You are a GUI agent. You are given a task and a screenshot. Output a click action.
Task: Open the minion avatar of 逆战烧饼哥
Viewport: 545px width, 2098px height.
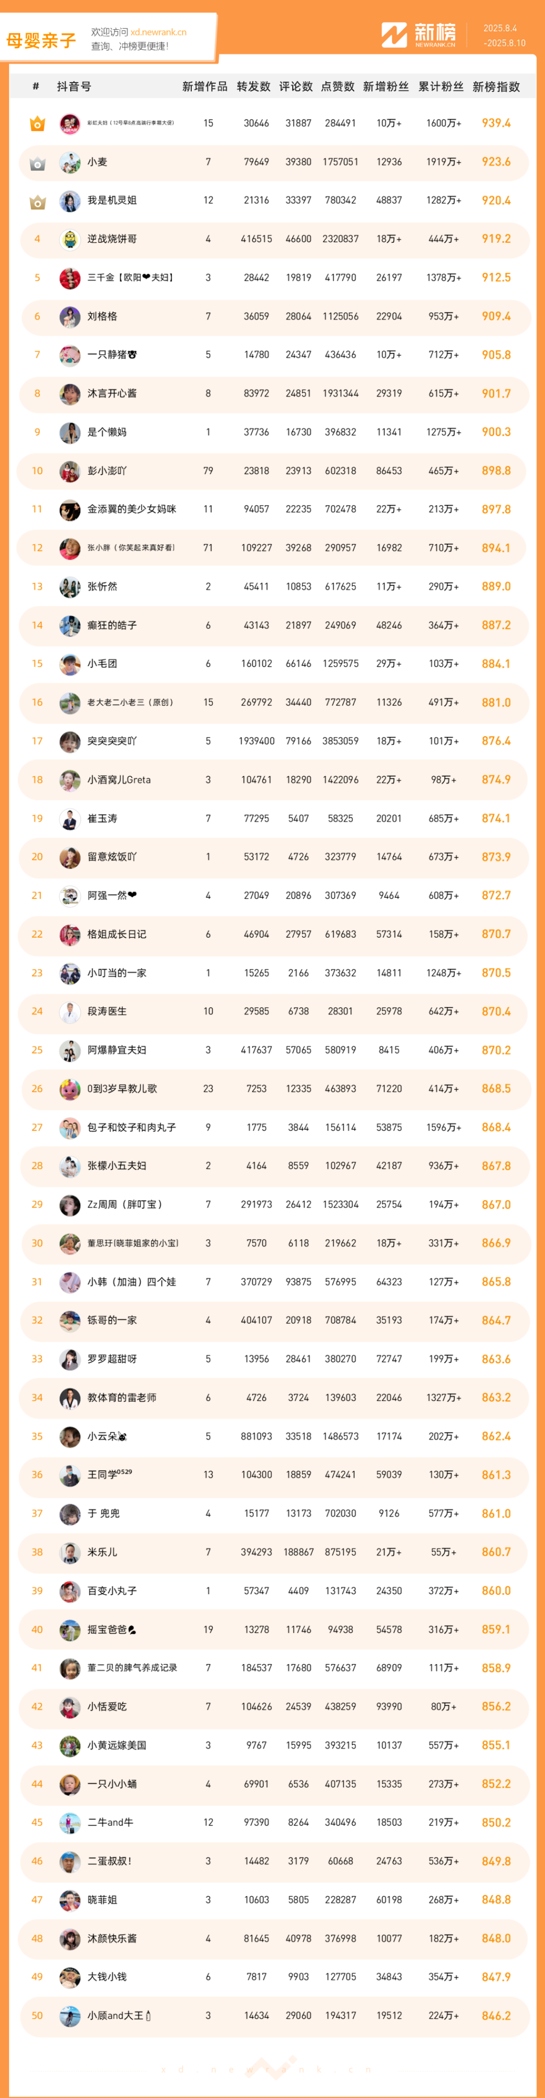(70, 239)
